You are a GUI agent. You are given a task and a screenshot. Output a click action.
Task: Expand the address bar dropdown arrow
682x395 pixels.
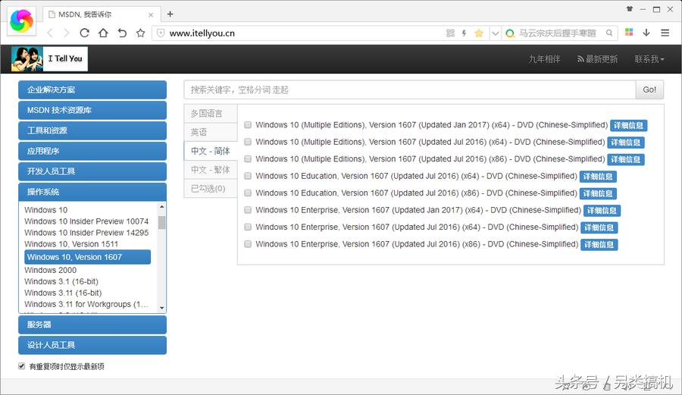[495, 33]
